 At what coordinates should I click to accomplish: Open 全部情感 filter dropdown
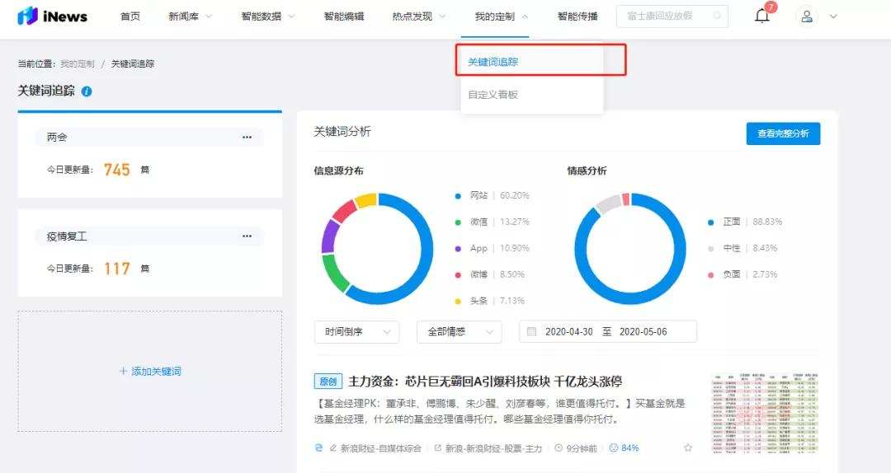pos(460,331)
